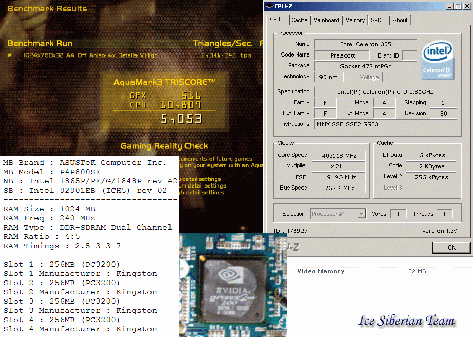Click the NB : Intel i865P line
This screenshot has height=337, width=473.
(90, 181)
